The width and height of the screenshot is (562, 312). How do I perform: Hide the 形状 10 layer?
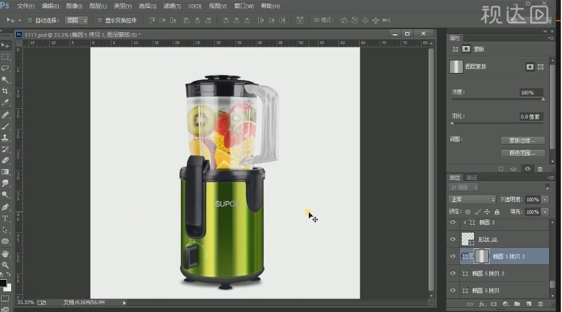pos(453,239)
